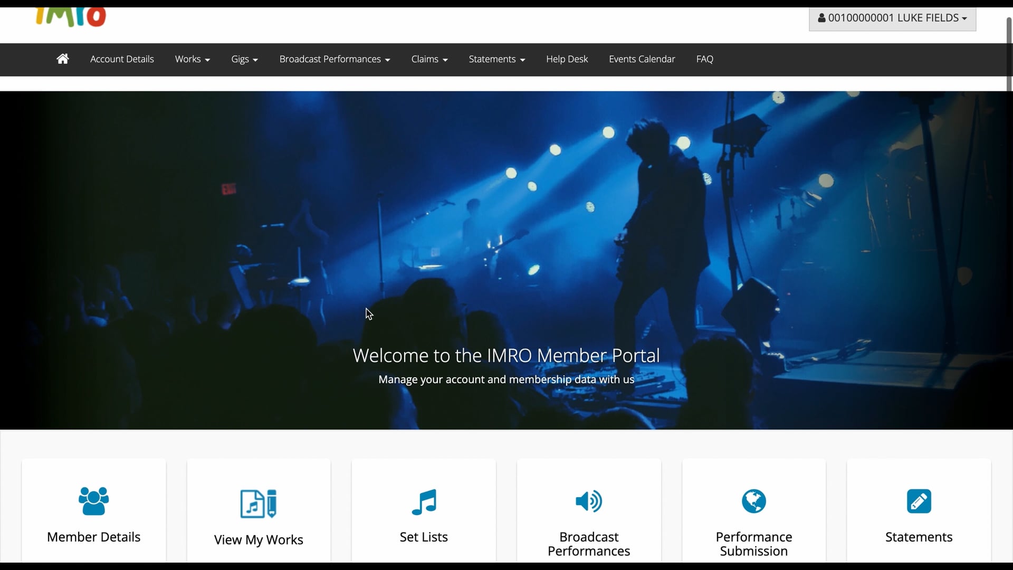Viewport: 1013px width, 570px height.
Task: Click the Manage your account subtitle text
Action: pyautogui.click(x=506, y=379)
